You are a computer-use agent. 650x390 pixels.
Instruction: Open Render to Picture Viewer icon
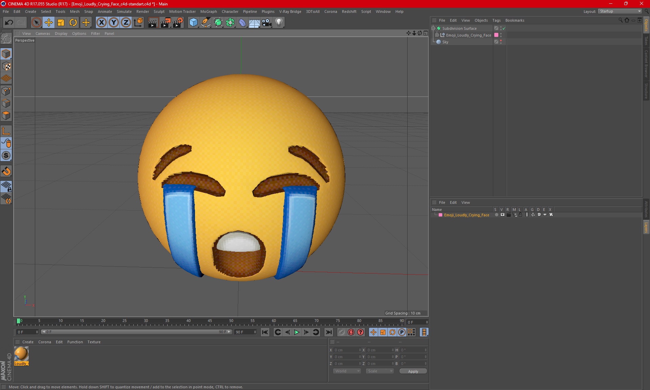click(165, 23)
